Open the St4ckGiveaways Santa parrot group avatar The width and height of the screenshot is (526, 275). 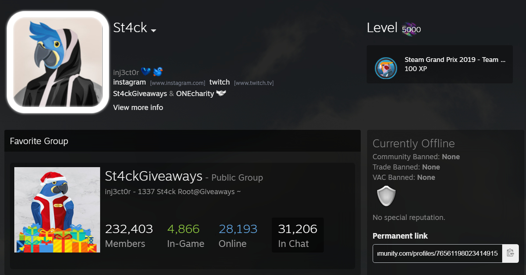click(57, 210)
